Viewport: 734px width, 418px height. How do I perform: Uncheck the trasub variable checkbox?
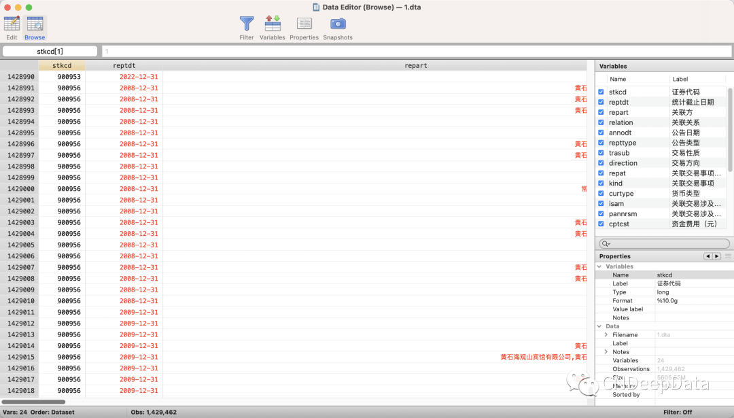(601, 153)
